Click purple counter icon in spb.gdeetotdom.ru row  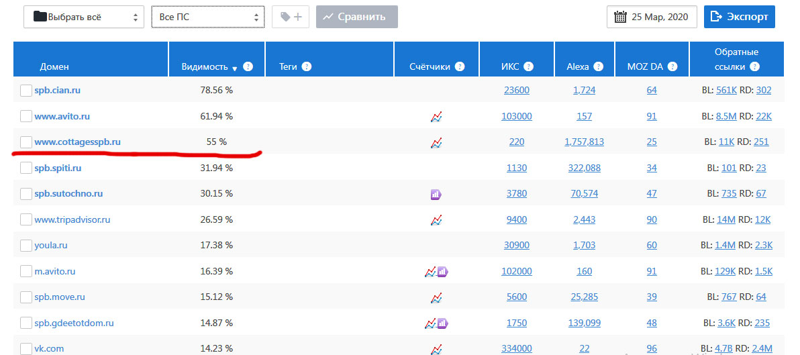[x=442, y=323]
